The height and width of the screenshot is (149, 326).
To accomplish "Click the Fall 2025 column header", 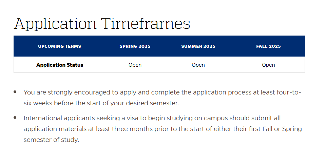I will [x=268, y=46].
